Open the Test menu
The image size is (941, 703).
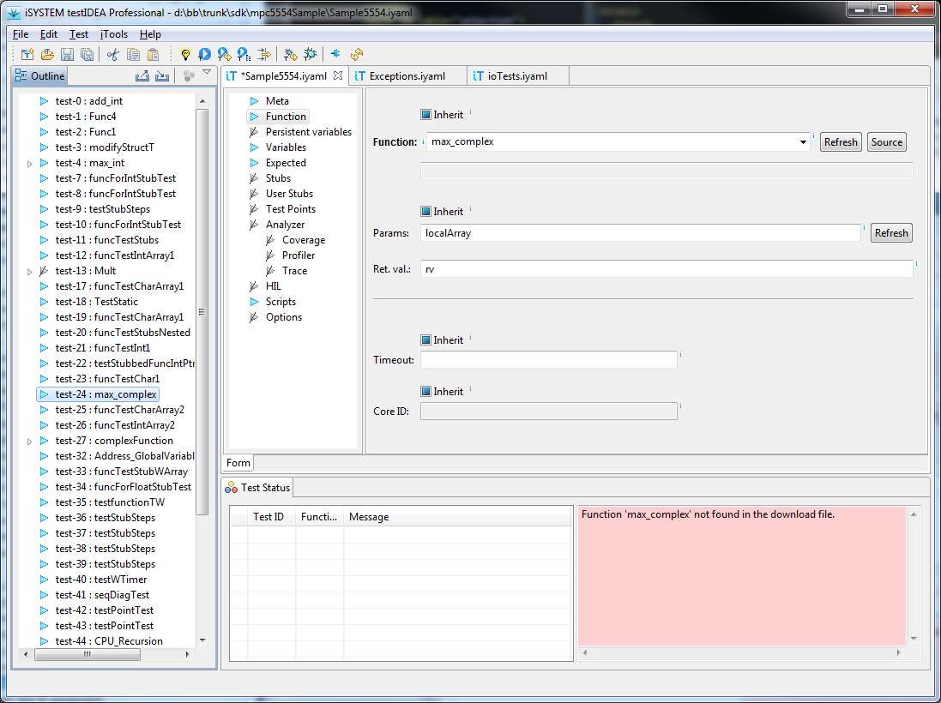click(79, 34)
